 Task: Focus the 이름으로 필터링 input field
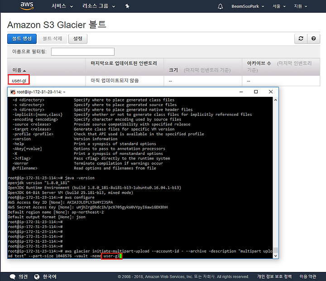click(83, 52)
